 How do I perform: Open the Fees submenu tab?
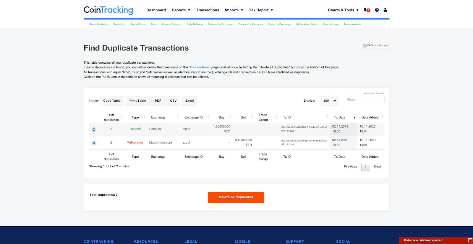[x=154, y=24]
